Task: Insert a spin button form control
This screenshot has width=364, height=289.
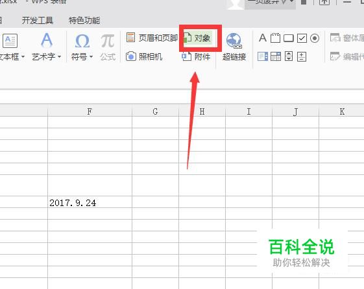Action: [302, 56]
